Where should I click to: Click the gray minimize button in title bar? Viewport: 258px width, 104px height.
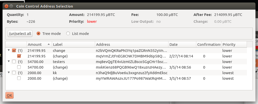click(x=11, y=6)
